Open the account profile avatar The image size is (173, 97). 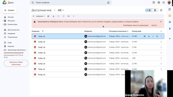point(169,2)
